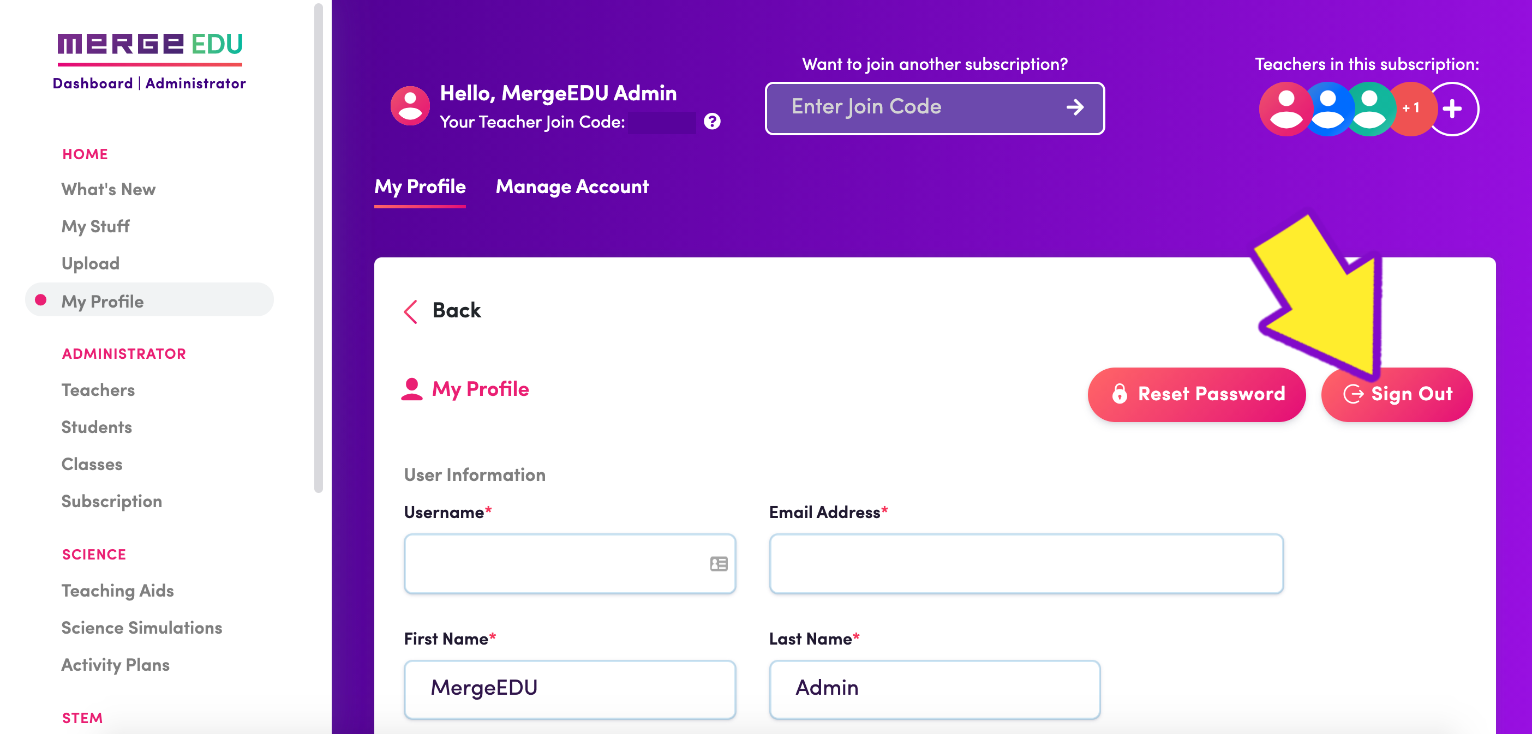The image size is (1532, 734).
Task: Click the Enter Join Code field
Action: 934,108
